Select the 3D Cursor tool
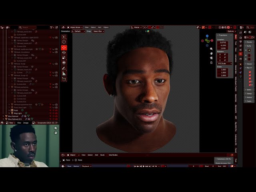 [x=64, y=42]
